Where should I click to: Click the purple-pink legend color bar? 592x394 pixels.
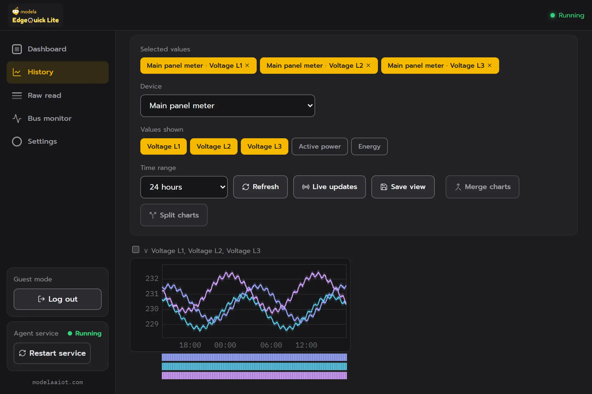point(254,375)
